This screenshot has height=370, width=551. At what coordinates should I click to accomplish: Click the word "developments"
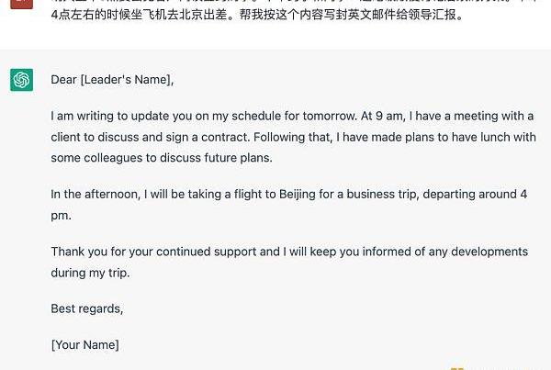pyautogui.click(x=489, y=252)
